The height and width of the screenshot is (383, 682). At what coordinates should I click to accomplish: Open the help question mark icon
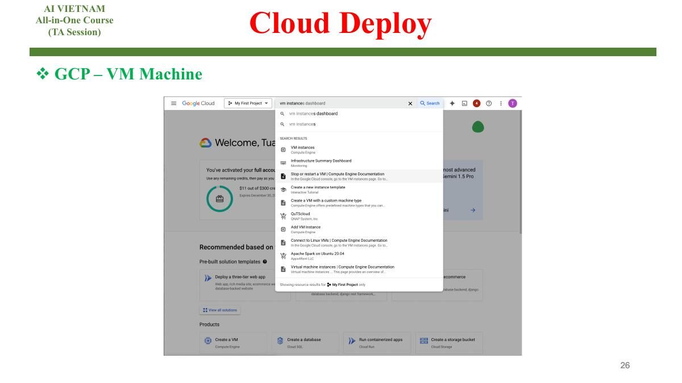click(x=488, y=103)
